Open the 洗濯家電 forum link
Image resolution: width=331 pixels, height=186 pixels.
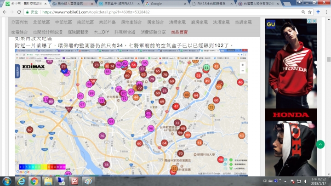[221, 22]
